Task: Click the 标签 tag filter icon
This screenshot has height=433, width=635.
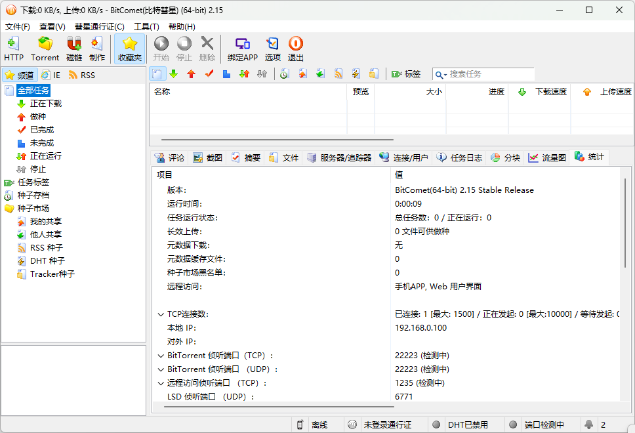Action: 406,73
